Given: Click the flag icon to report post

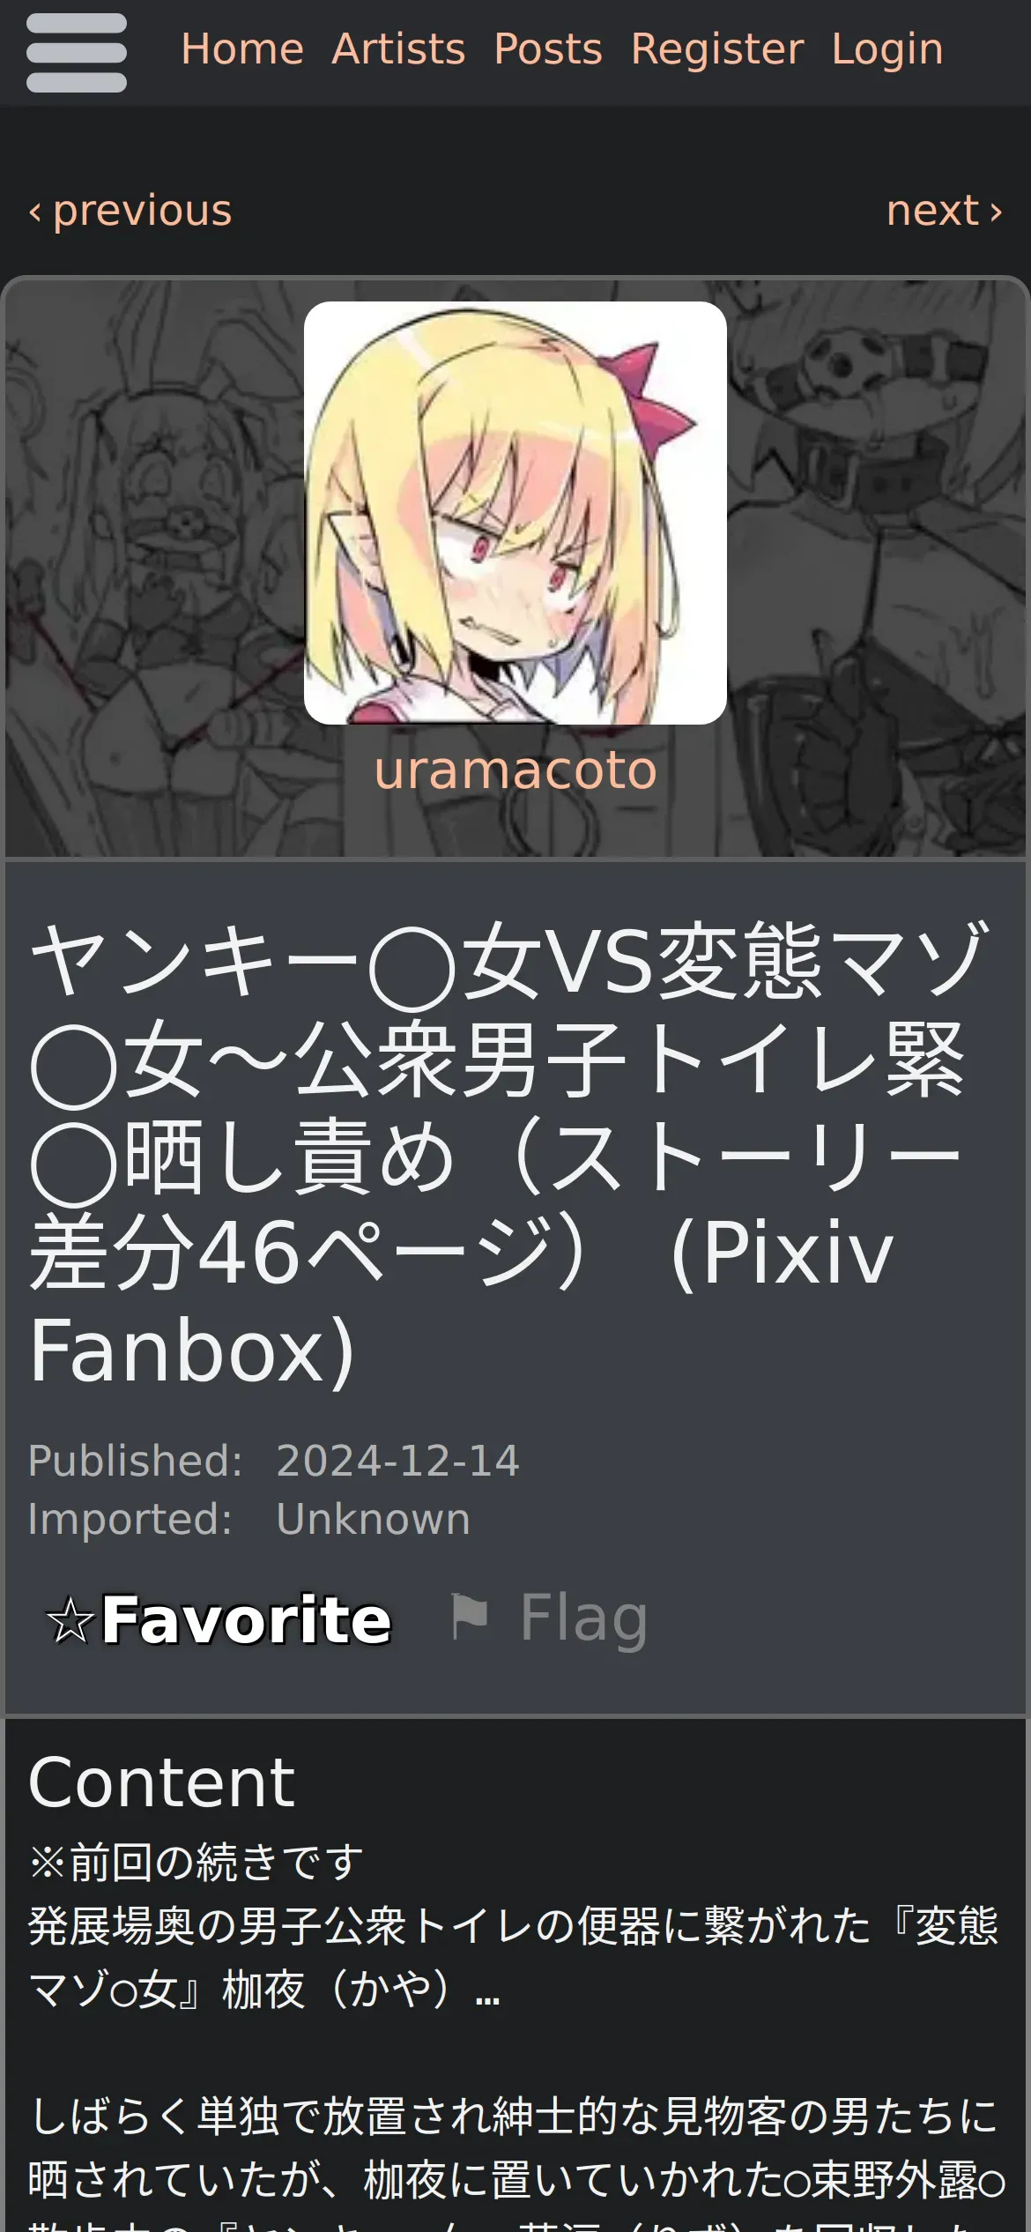Looking at the screenshot, I should (x=469, y=1617).
